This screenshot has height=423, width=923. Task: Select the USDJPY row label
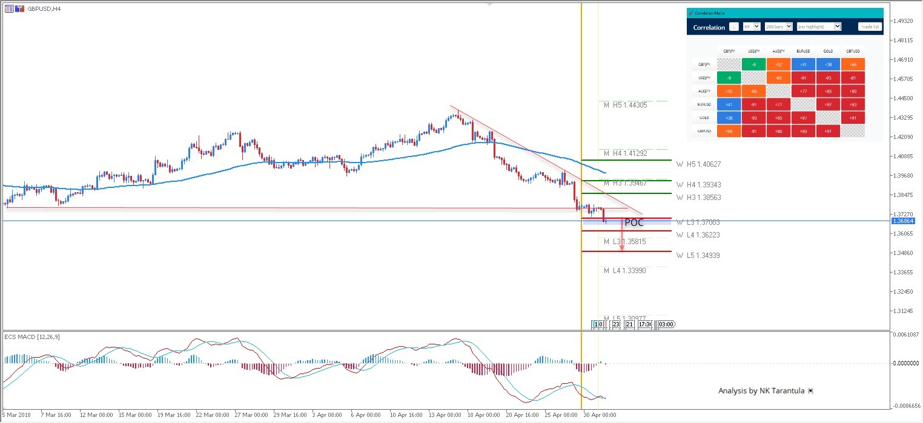click(x=704, y=77)
